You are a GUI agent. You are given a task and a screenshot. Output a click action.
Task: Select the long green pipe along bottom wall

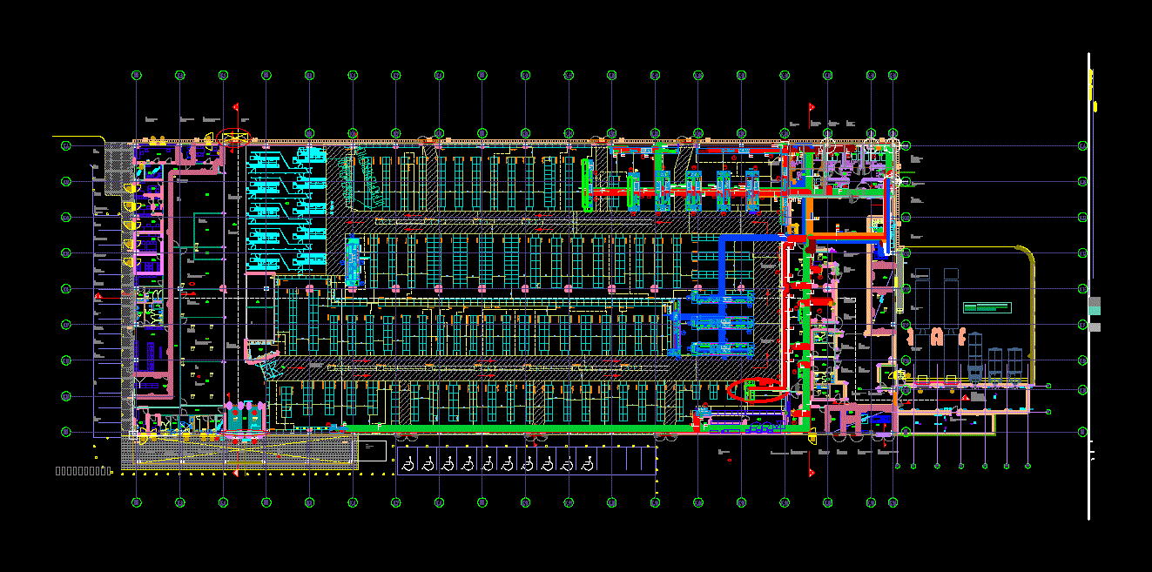click(522, 428)
